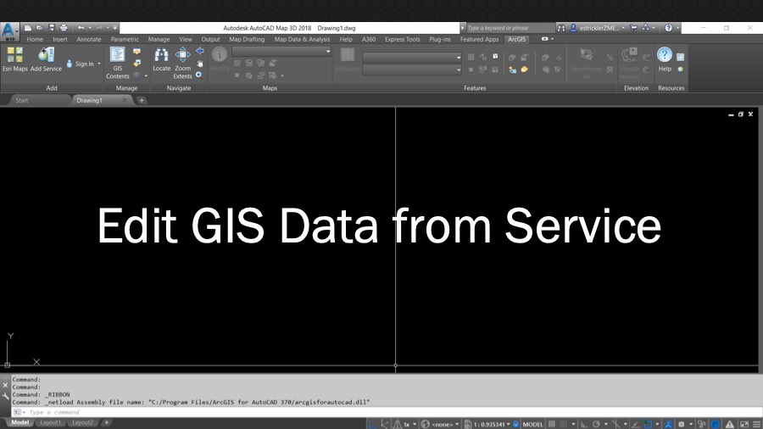Click the Plot printer icon

pyautogui.click(x=64, y=28)
